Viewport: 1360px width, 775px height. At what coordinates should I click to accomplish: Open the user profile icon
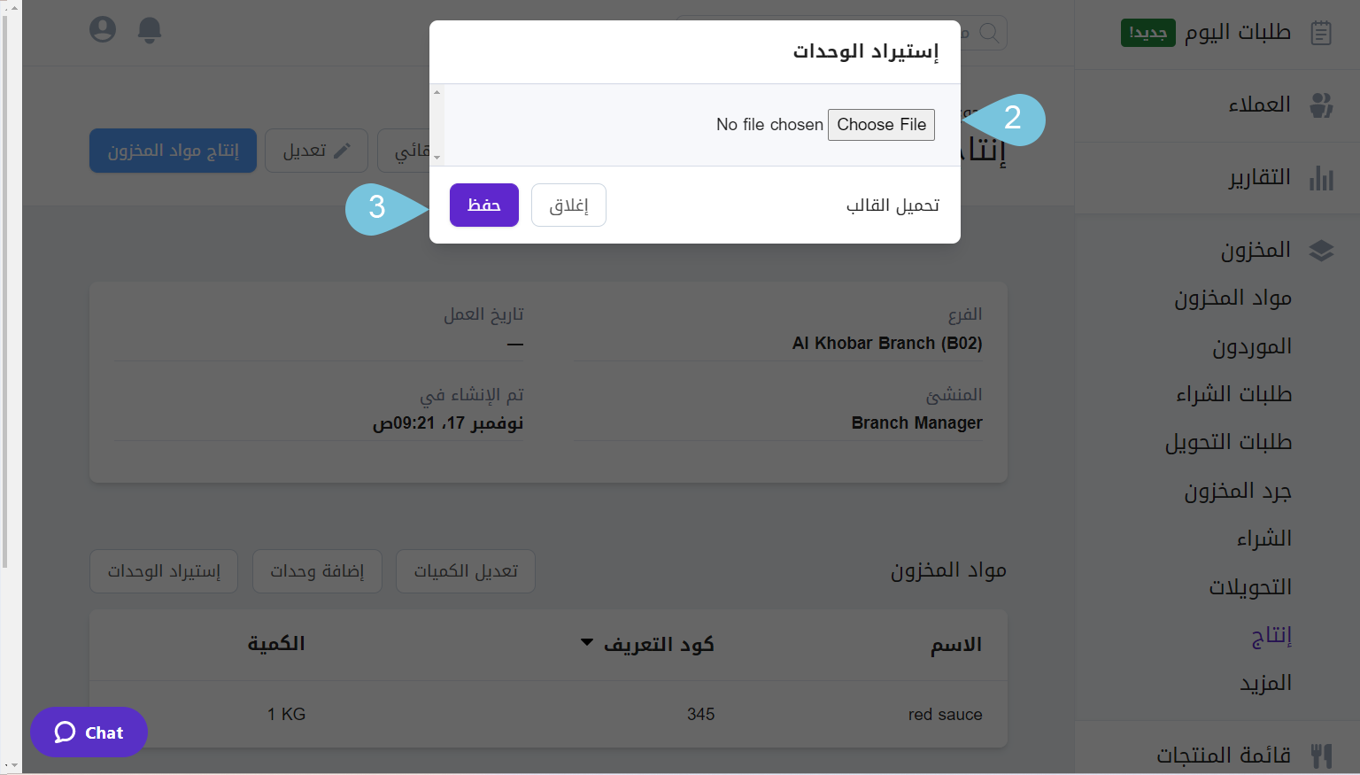pos(102,29)
